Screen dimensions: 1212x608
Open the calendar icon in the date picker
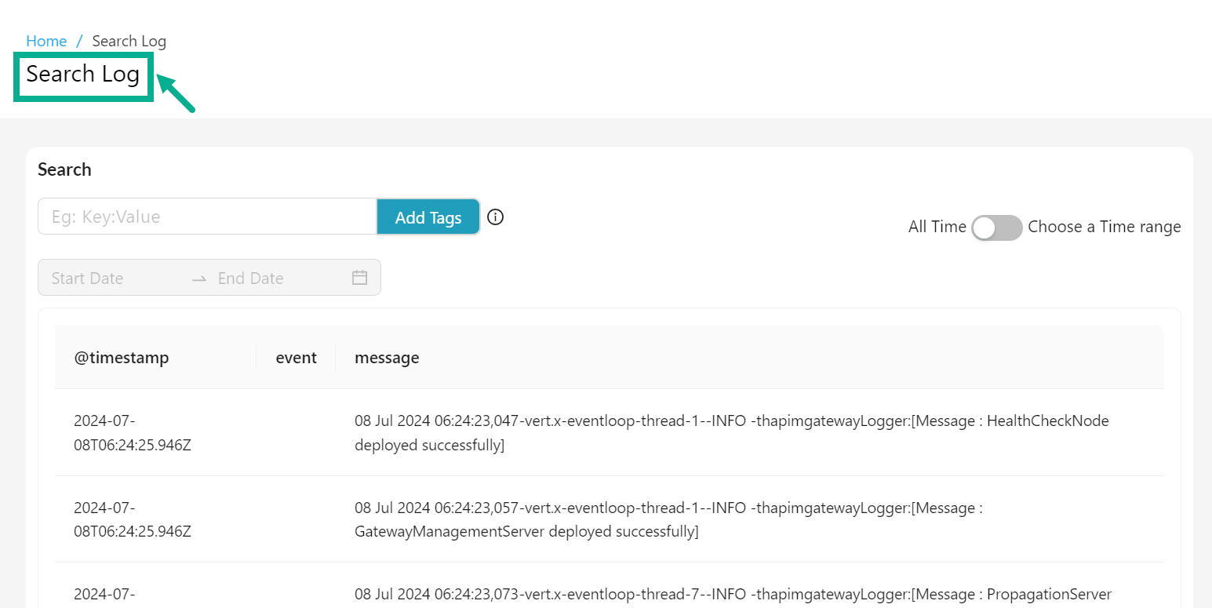point(359,278)
